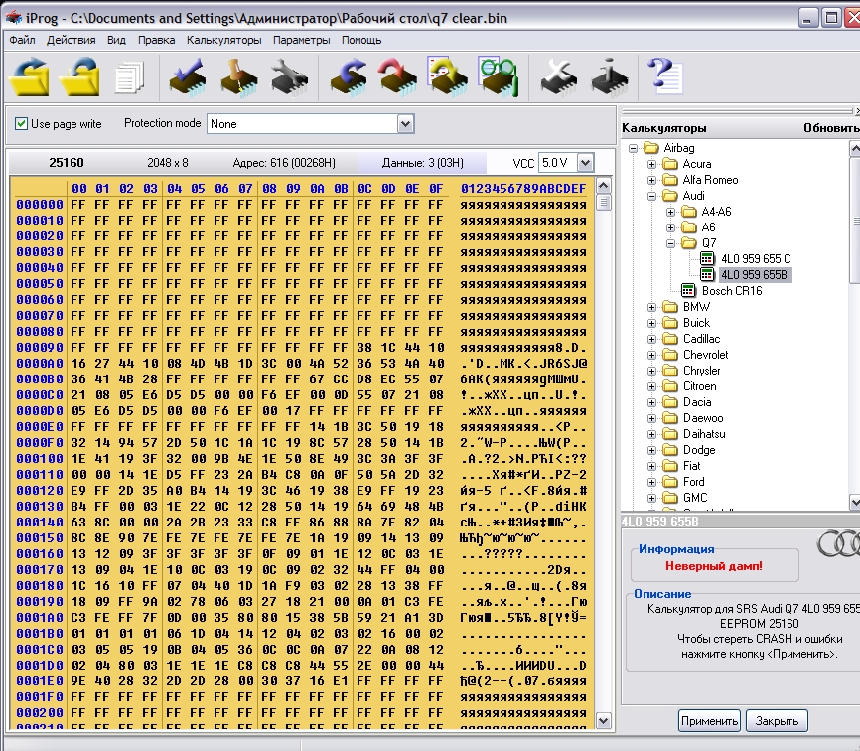
Task: Select the Dacia tree item
Action: point(696,402)
